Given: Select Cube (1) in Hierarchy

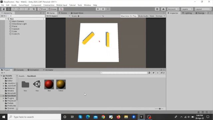Looking at the screenshot, I should pos(16,34).
